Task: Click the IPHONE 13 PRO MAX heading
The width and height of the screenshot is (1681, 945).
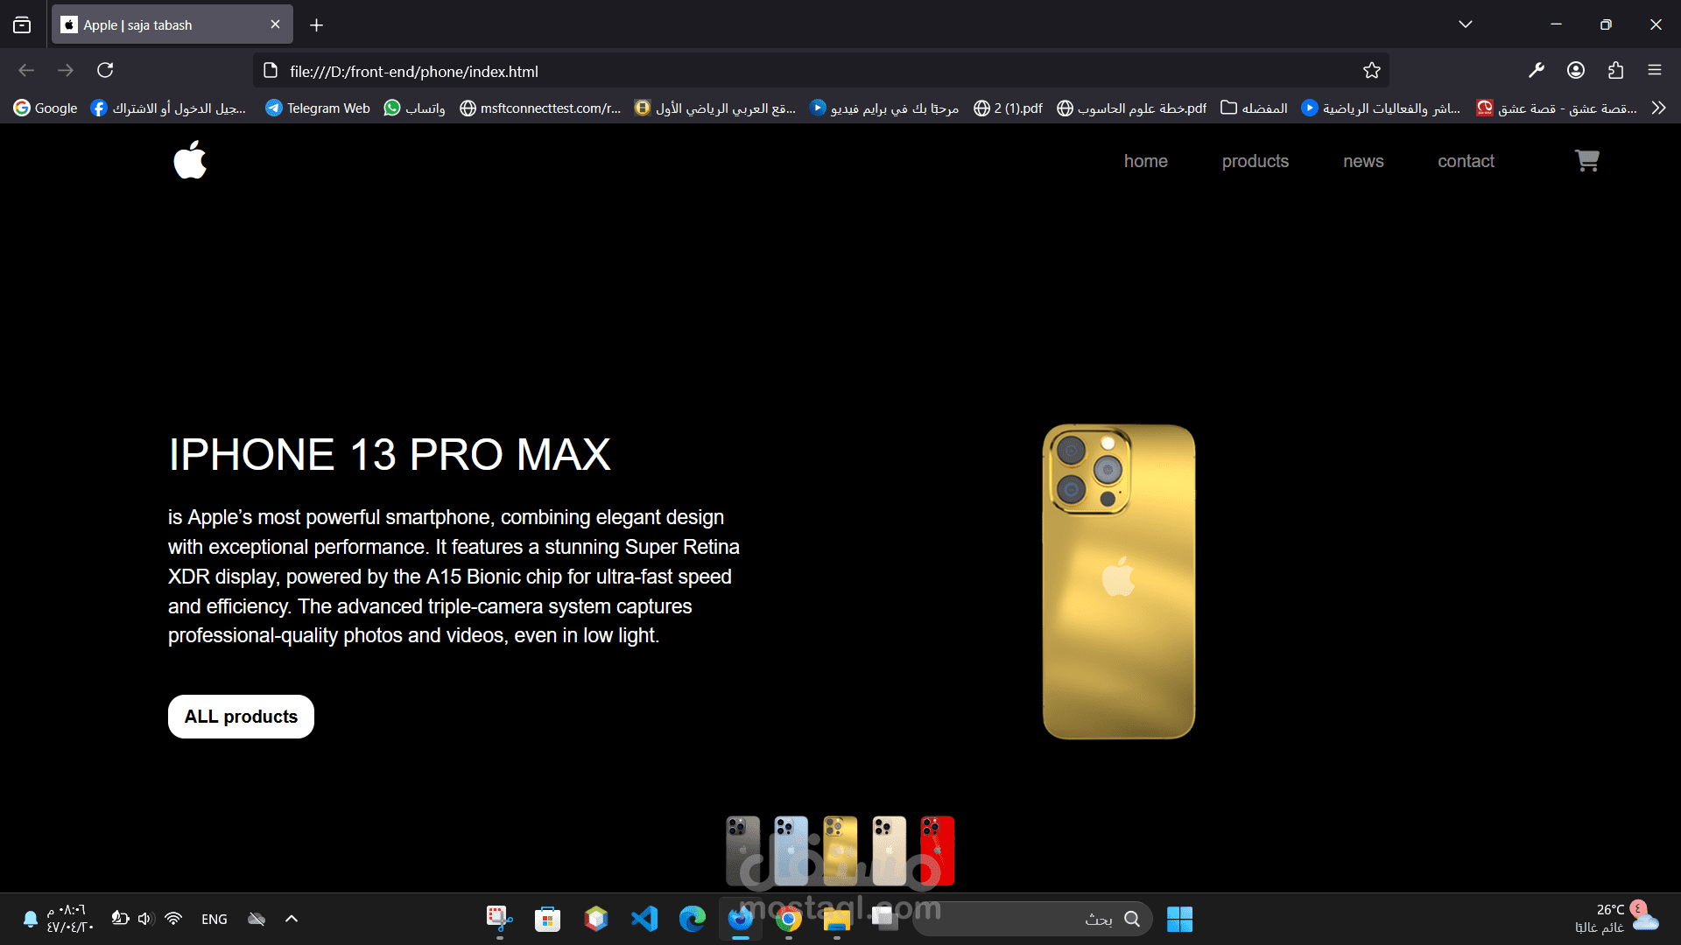Action: [390, 455]
